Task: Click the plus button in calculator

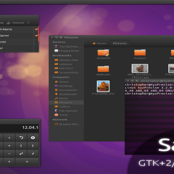Action: point(9,162)
